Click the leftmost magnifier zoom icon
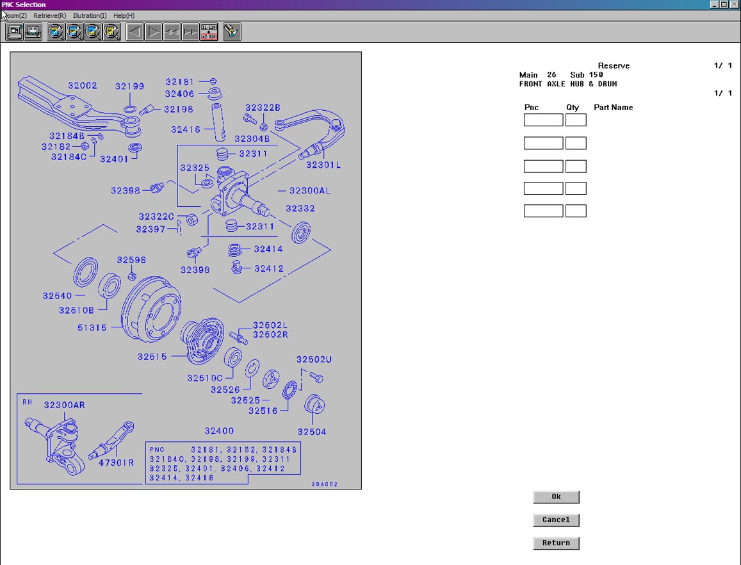Viewport: 741px width, 565px height. pos(56,31)
